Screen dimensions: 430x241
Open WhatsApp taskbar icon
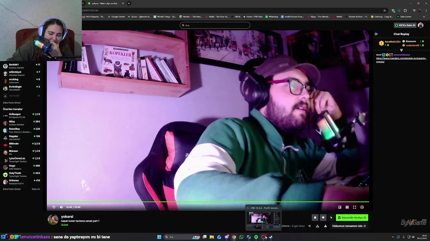pyautogui.click(x=241, y=237)
